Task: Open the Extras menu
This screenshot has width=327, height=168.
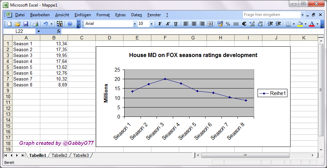Action: 120,15
